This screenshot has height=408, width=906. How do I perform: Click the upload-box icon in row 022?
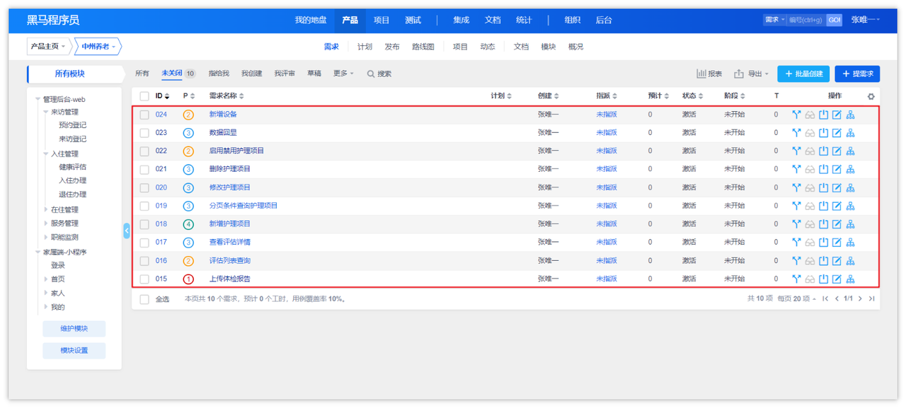[823, 151]
